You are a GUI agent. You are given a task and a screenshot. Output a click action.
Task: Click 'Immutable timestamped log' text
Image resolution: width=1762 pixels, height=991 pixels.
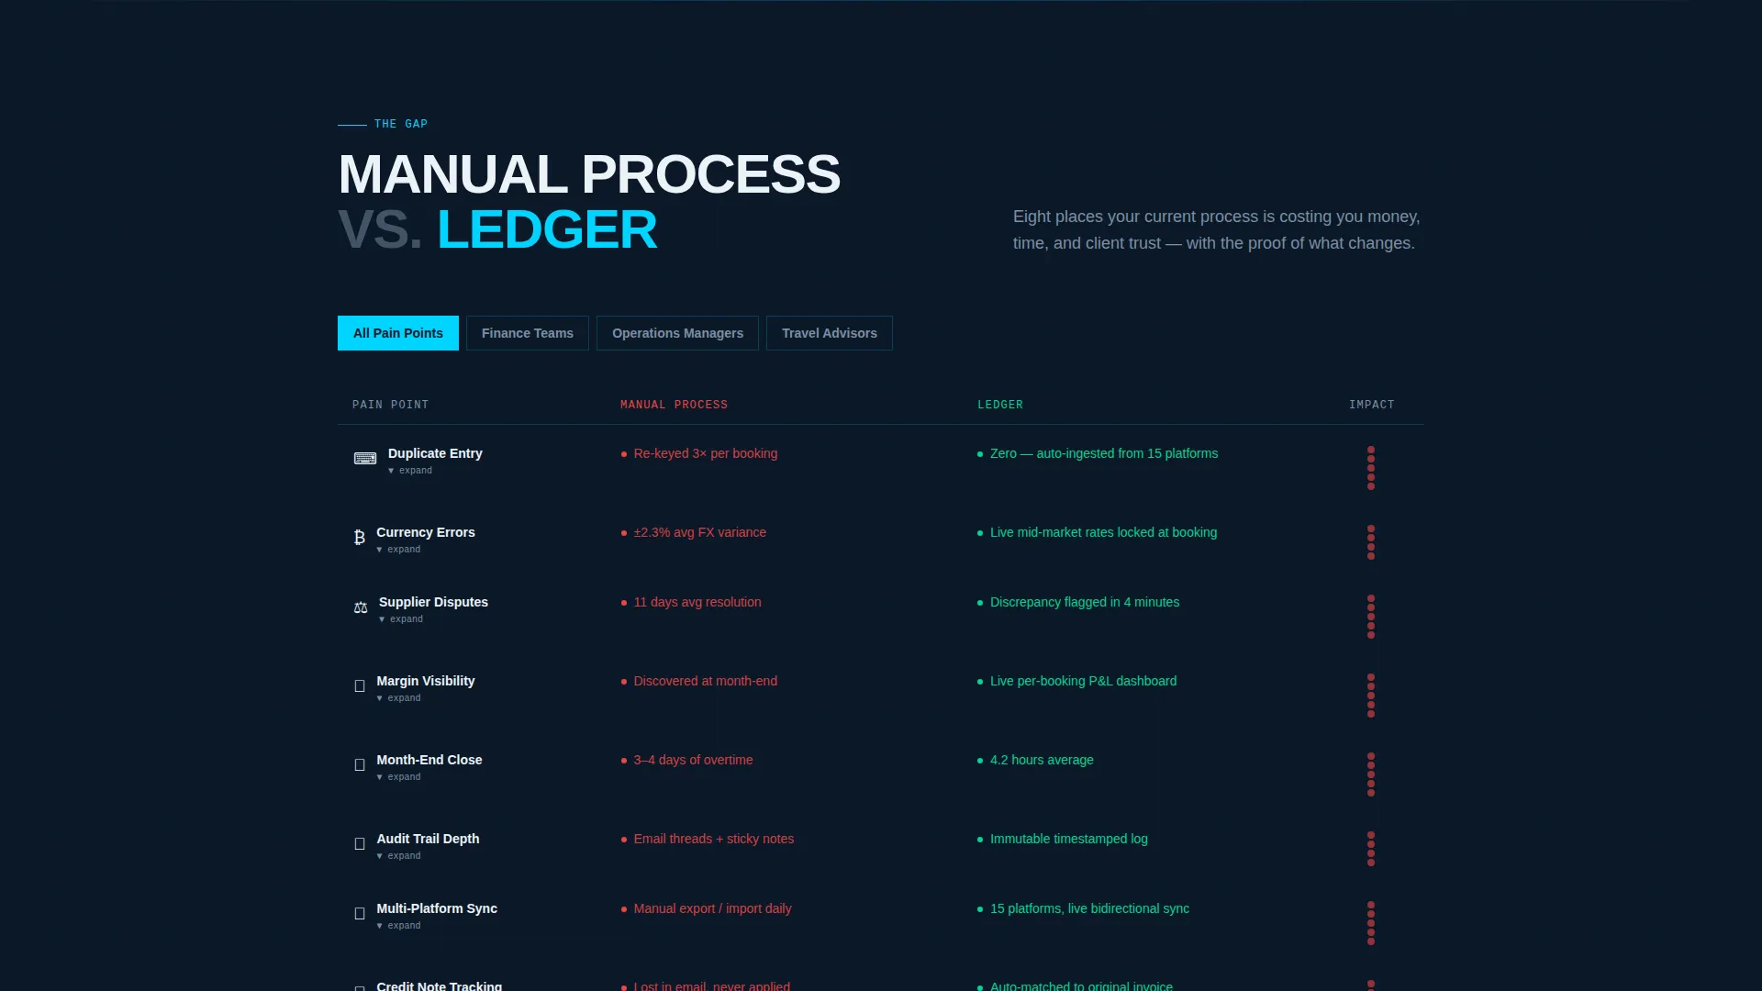tap(1068, 839)
